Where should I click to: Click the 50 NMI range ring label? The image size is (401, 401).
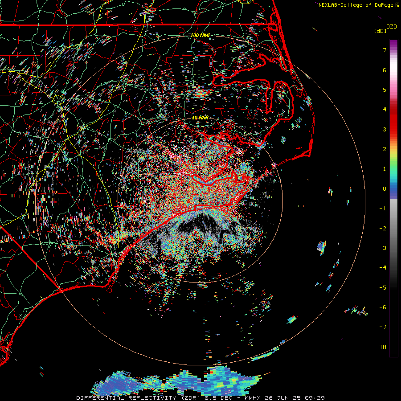(200, 118)
